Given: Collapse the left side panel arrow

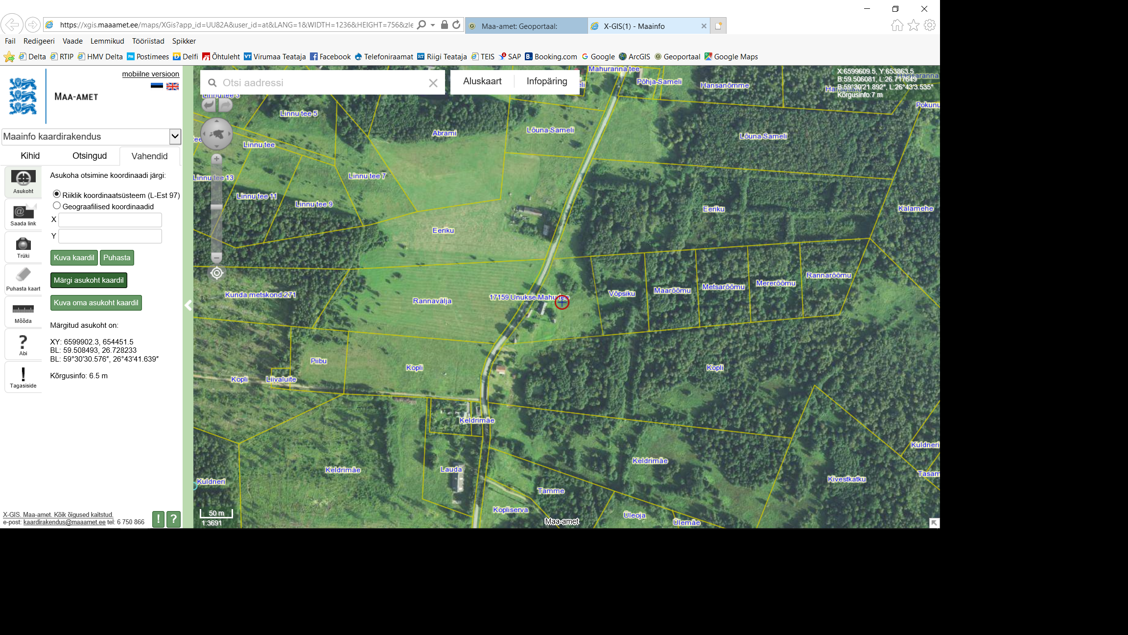Looking at the screenshot, I should point(188,305).
